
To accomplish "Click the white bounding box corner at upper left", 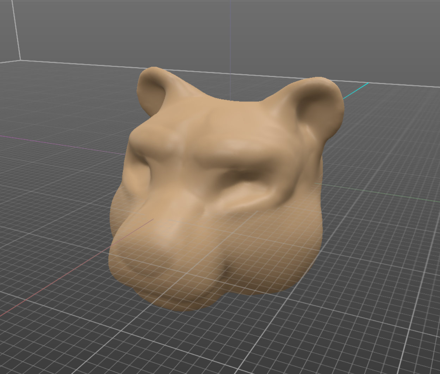I will point(20,60).
